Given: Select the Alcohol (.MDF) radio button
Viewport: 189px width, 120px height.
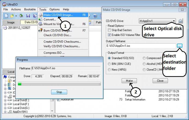Looking at the screenshot, I should [x=144, y=64].
